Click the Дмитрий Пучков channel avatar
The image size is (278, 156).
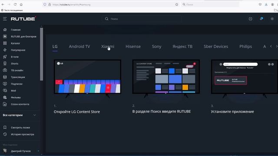pyautogui.click(x=5, y=151)
